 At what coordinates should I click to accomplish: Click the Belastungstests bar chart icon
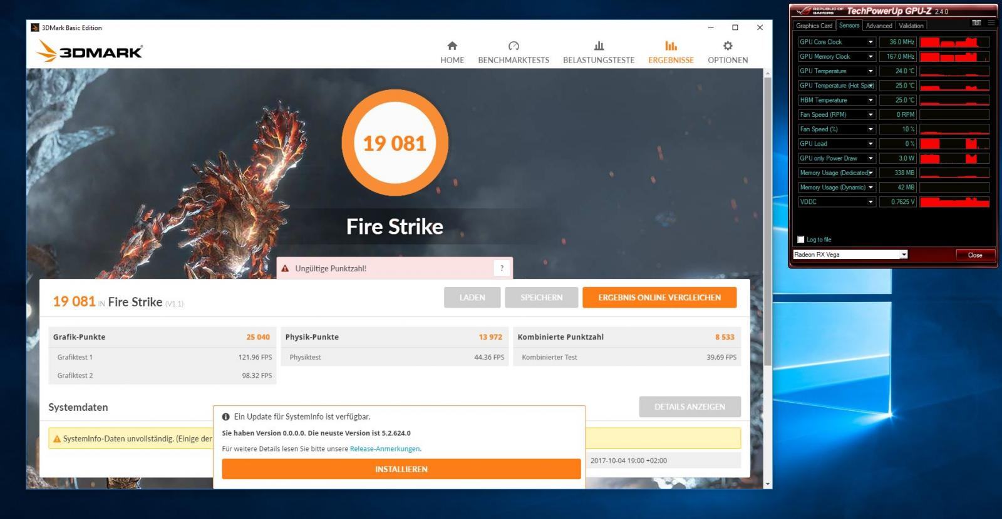click(x=599, y=46)
